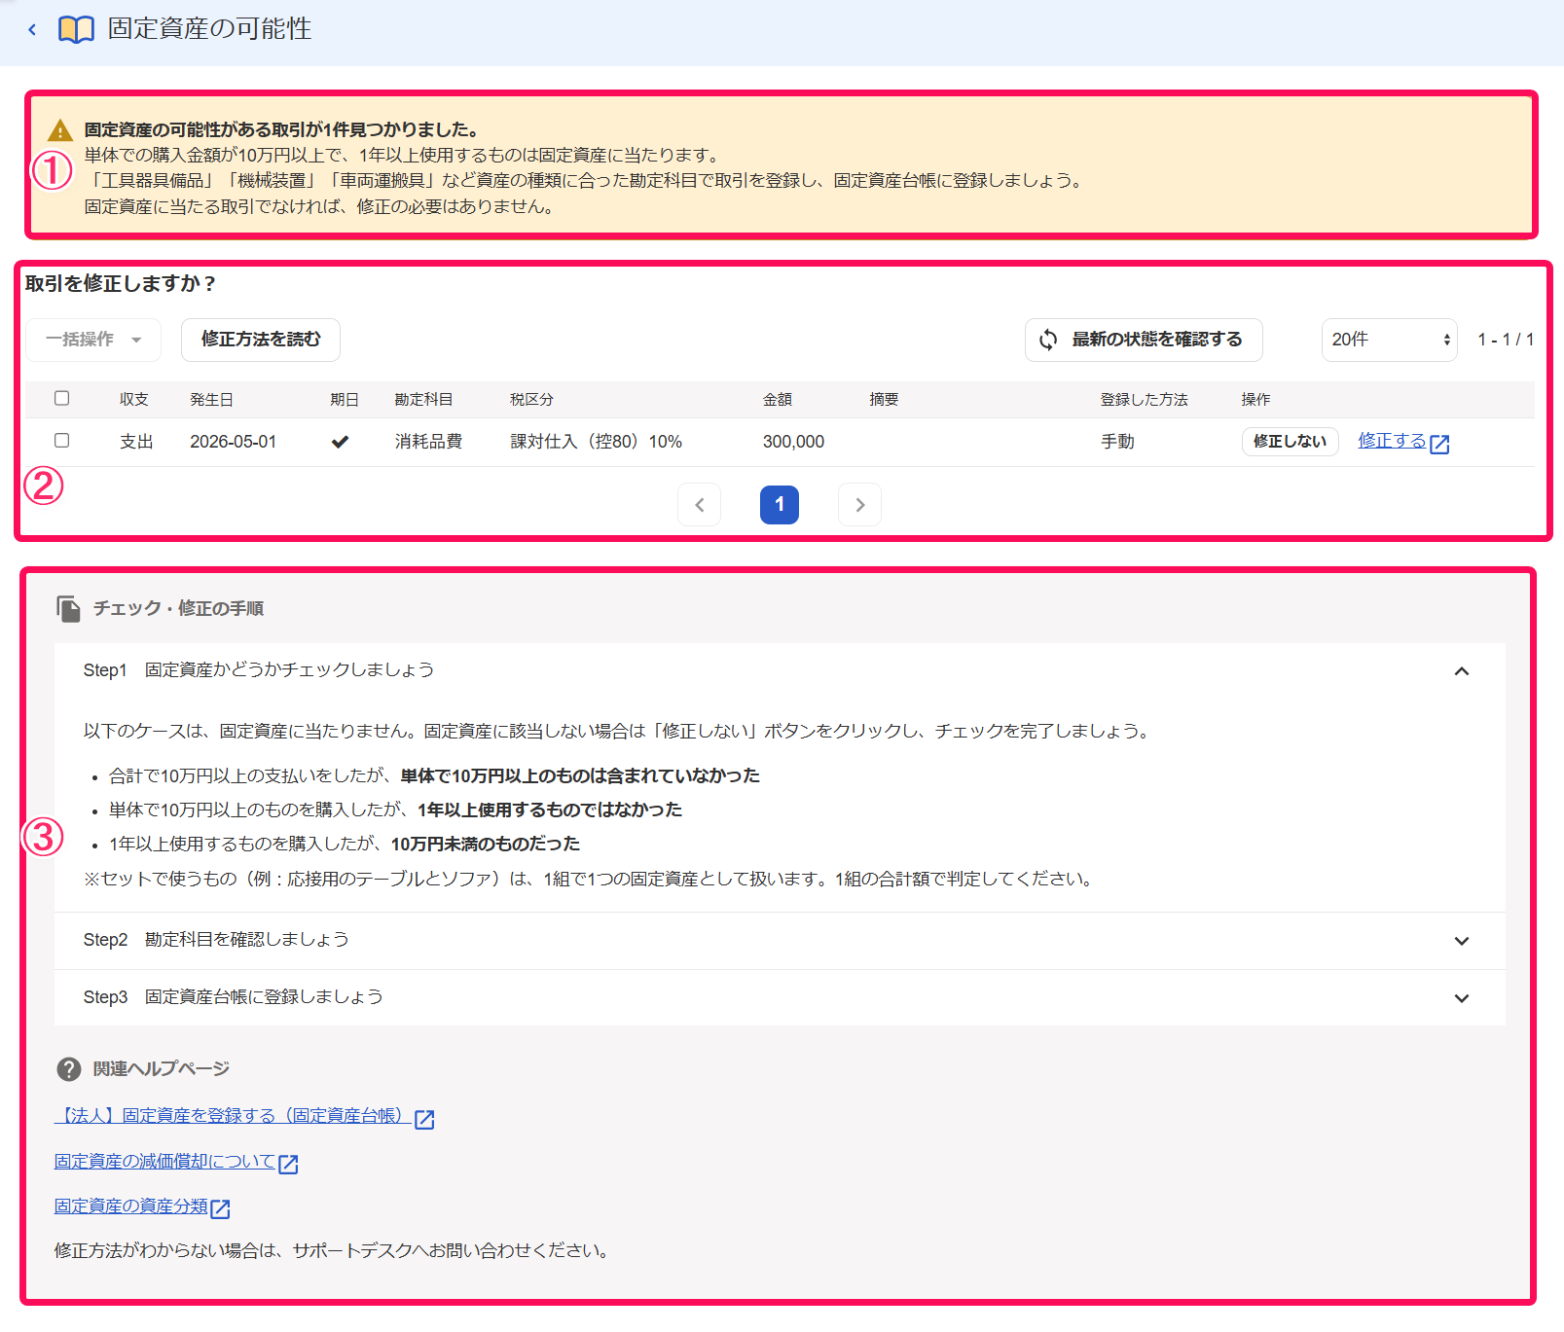Collapse Step1 固定資産かどうかチェックしましょう
Screen dimensions: 1564x1332
point(780,670)
